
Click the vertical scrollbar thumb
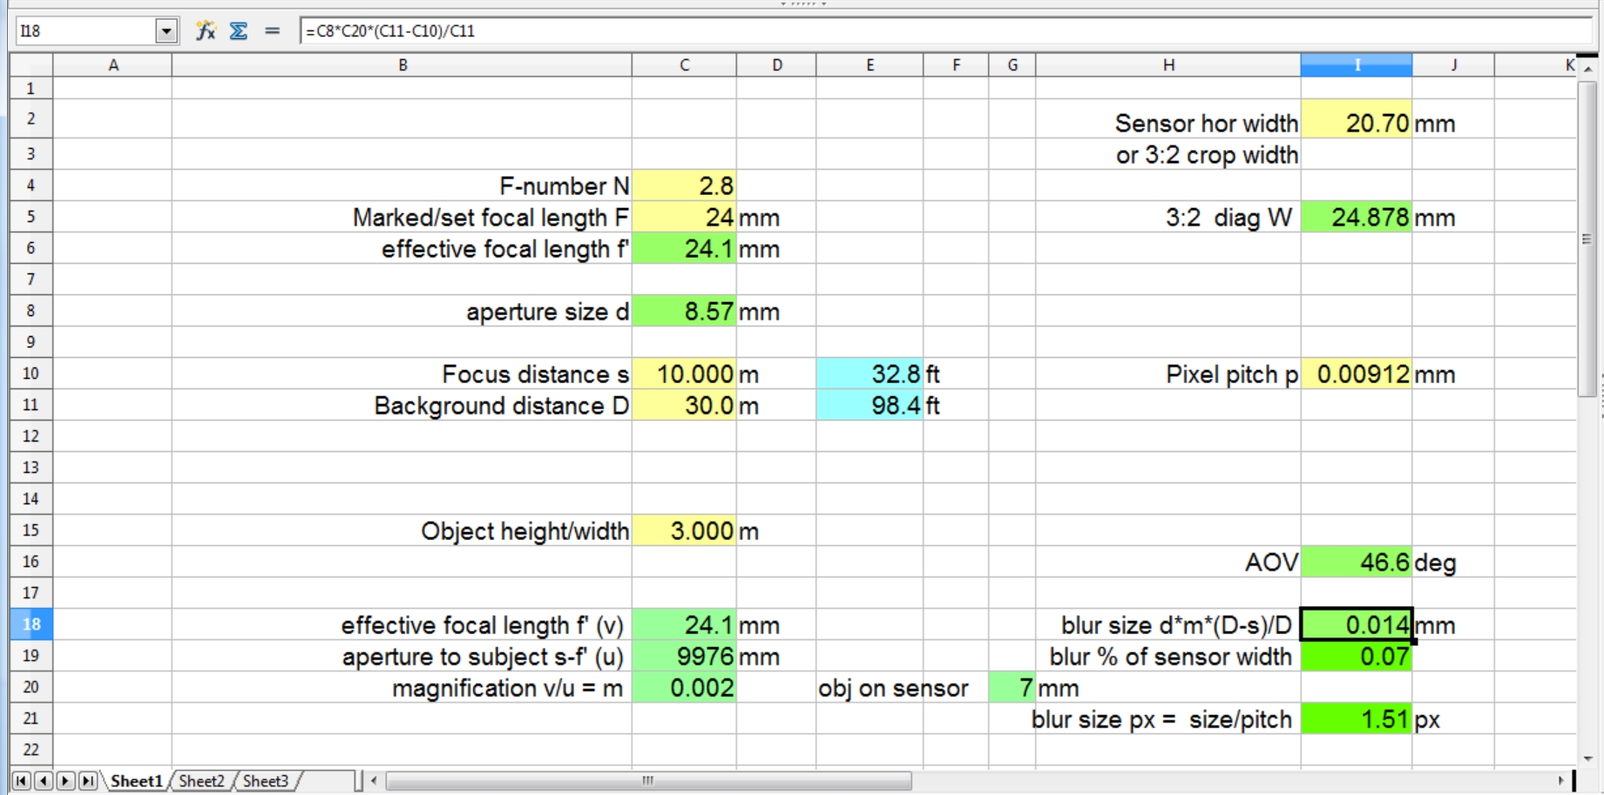[1587, 239]
